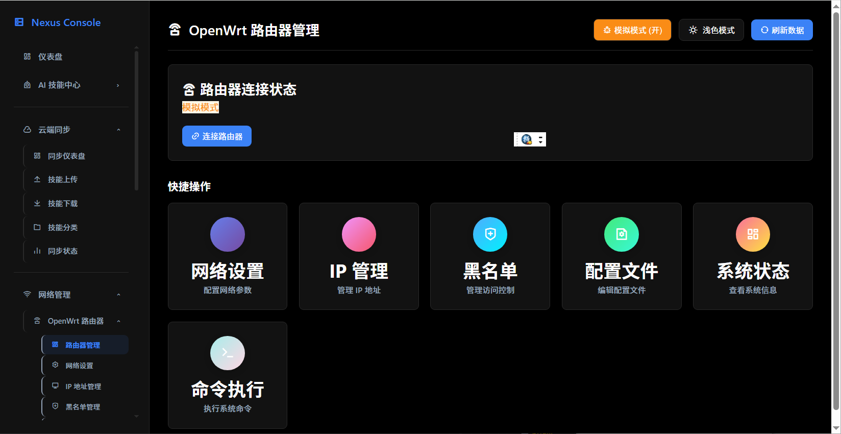The height and width of the screenshot is (434, 841).
Task: Click the 技能下载 download icon
Action: tap(37, 203)
